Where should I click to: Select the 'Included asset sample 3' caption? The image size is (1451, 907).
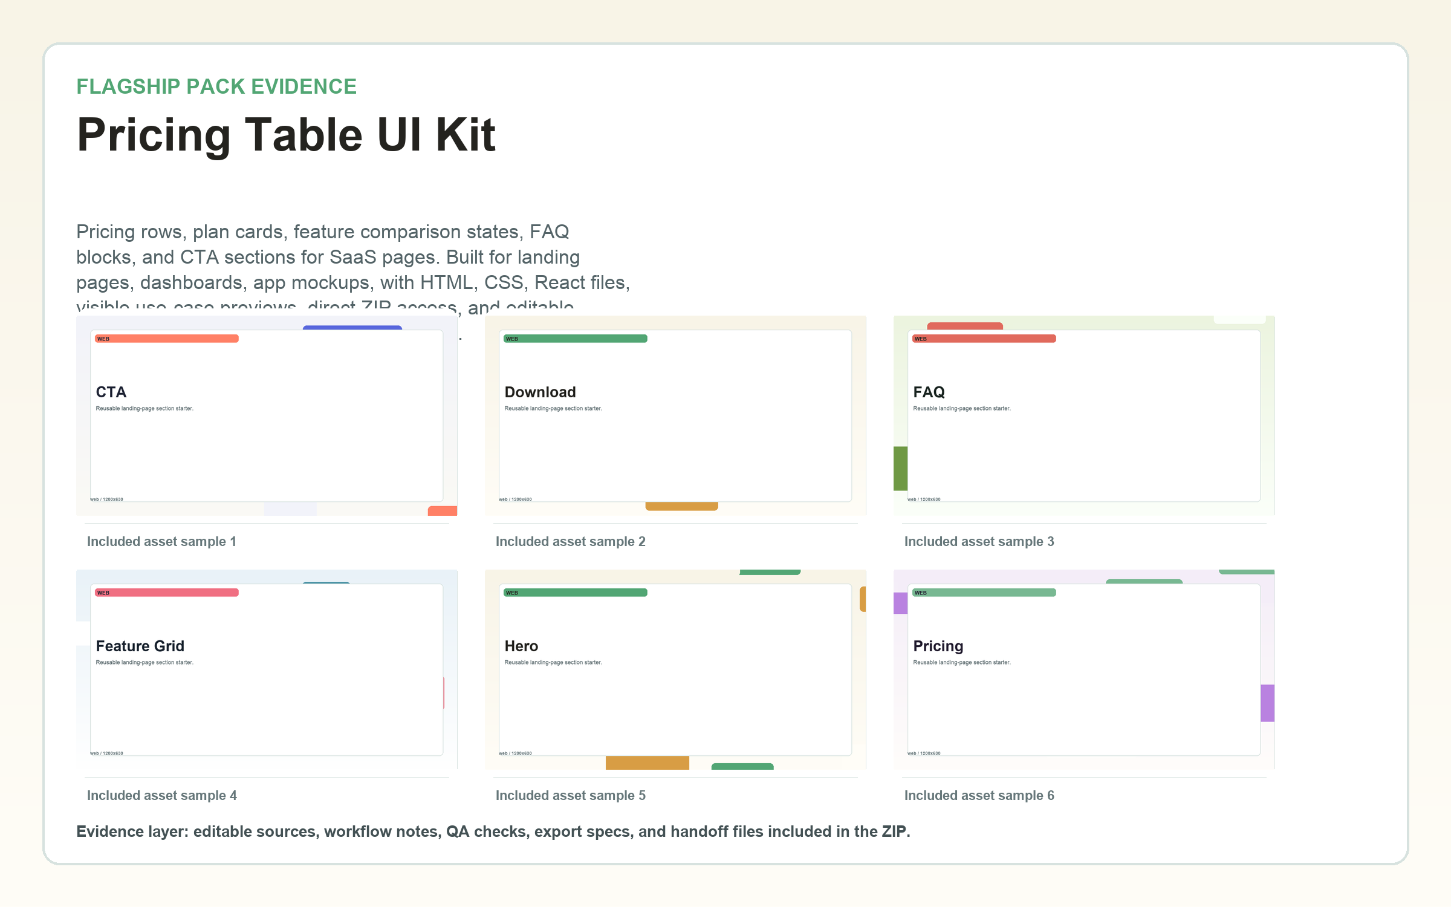[x=979, y=542]
